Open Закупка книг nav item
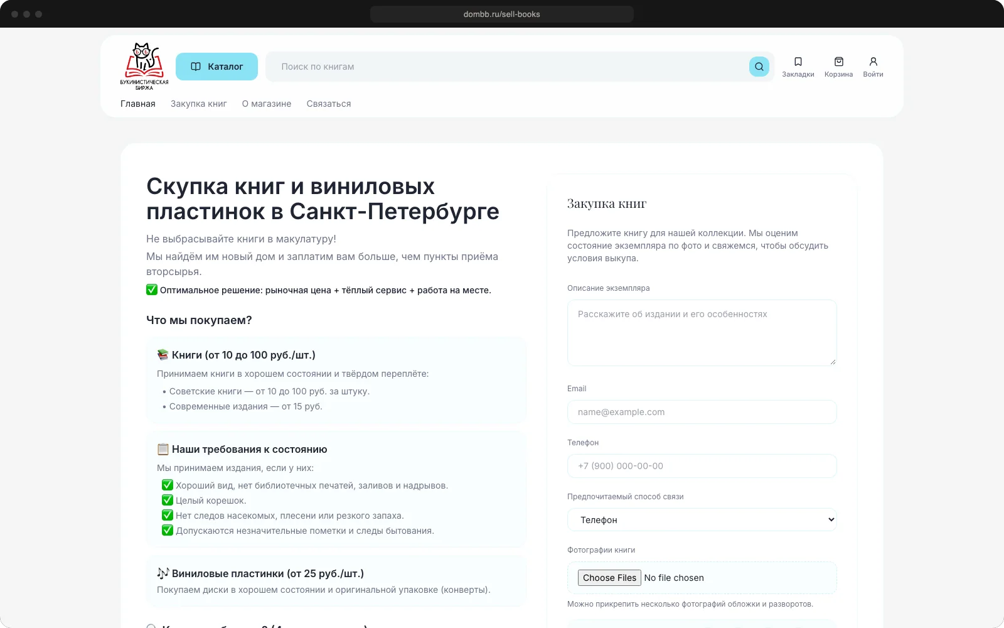The image size is (1004, 628). click(x=199, y=104)
